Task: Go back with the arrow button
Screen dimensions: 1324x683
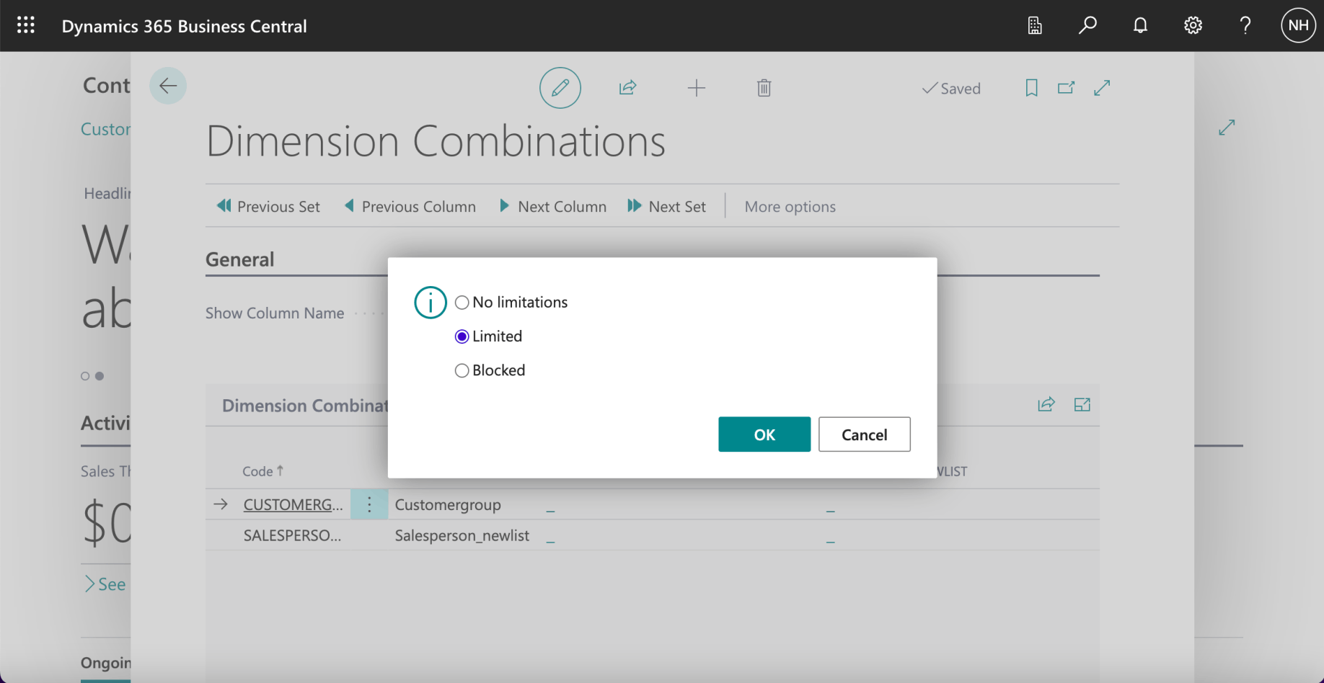Action: click(168, 86)
